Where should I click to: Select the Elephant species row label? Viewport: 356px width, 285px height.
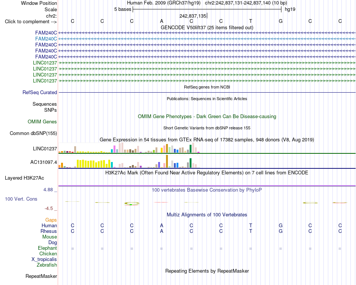pos(47,248)
